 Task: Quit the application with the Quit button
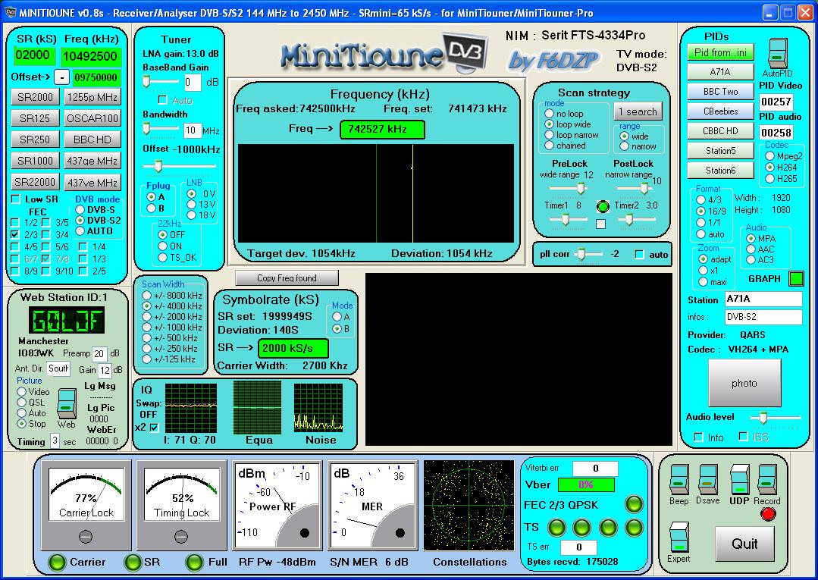click(x=744, y=544)
